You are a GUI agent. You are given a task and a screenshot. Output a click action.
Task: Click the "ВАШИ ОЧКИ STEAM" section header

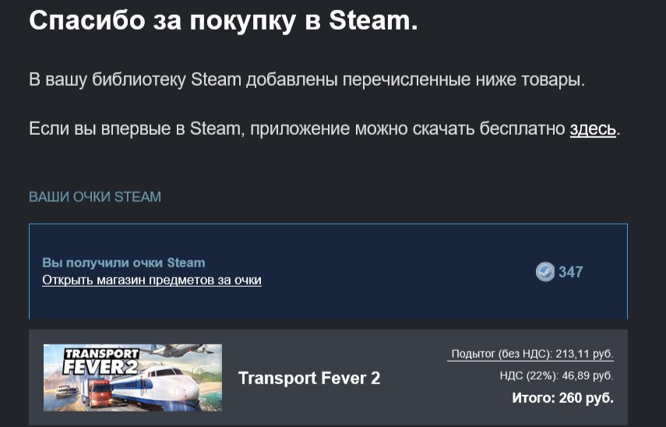(x=95, y=196)
